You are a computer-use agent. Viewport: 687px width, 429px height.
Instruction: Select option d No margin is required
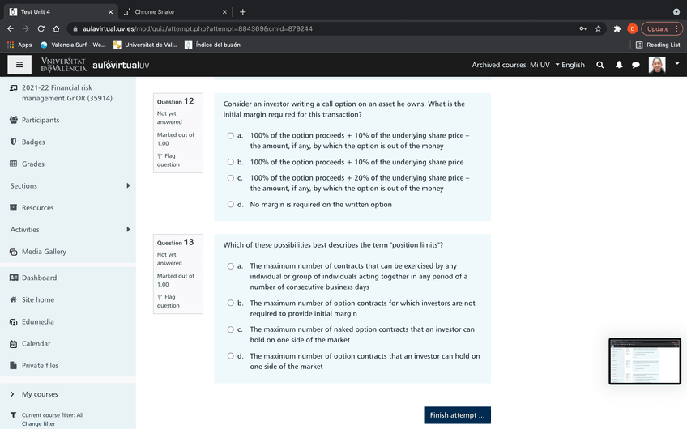[x=231, y=205]
